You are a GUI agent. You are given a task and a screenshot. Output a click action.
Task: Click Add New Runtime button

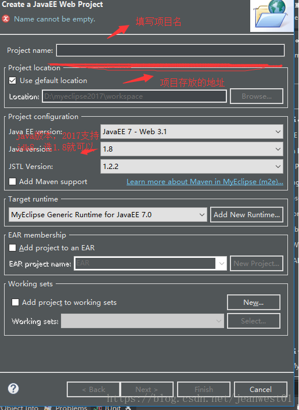click(x=247, y=215)
